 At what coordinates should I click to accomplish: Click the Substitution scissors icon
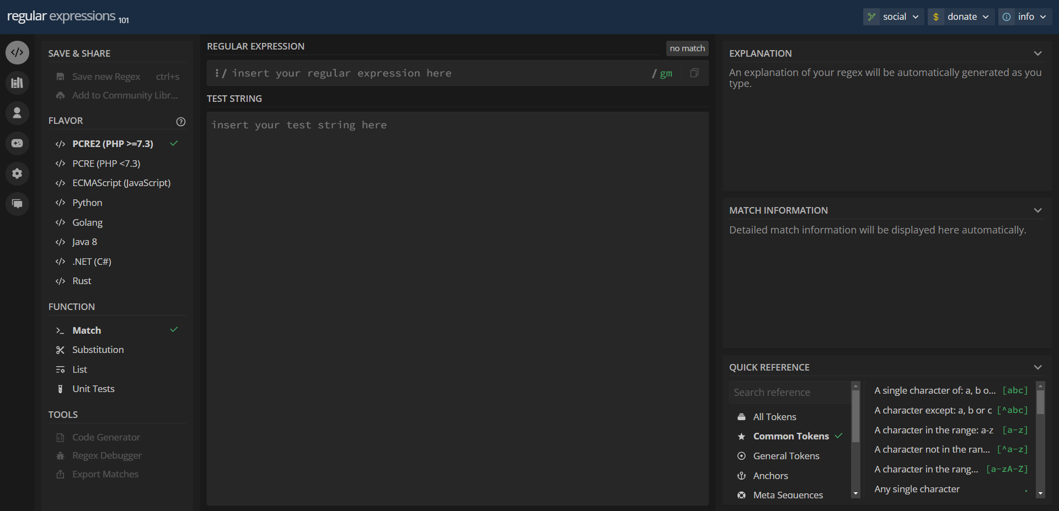(61, 350)
